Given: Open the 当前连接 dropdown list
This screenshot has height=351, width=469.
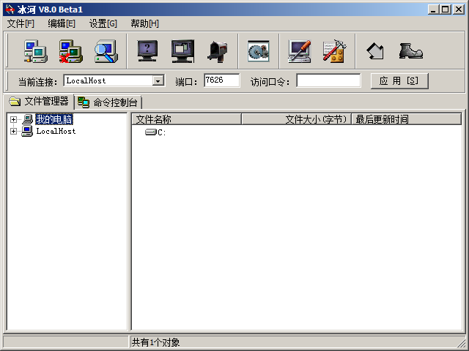Looking at the screenshot, I should (x=158, y=81).
